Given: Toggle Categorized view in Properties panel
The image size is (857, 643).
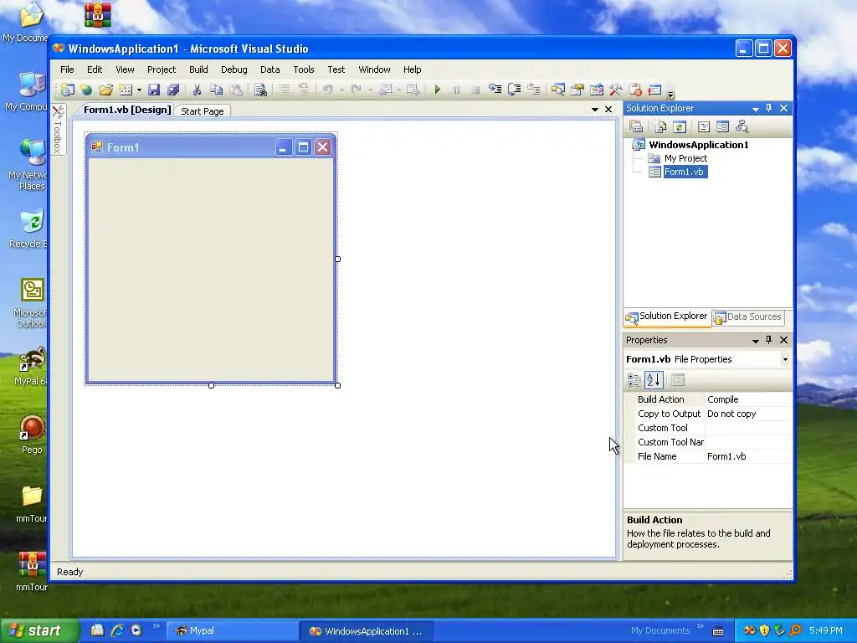Looking at the screenshot, I should pos(634,379).
